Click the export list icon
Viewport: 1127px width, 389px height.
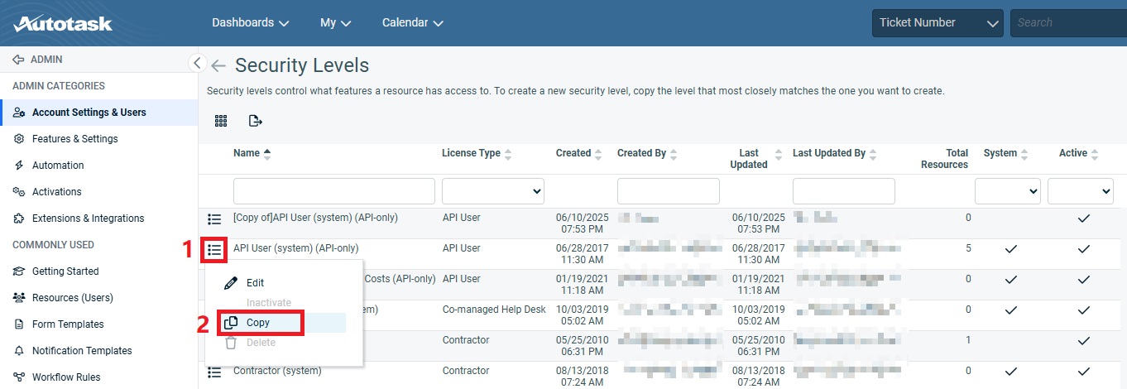click(256, 121)
